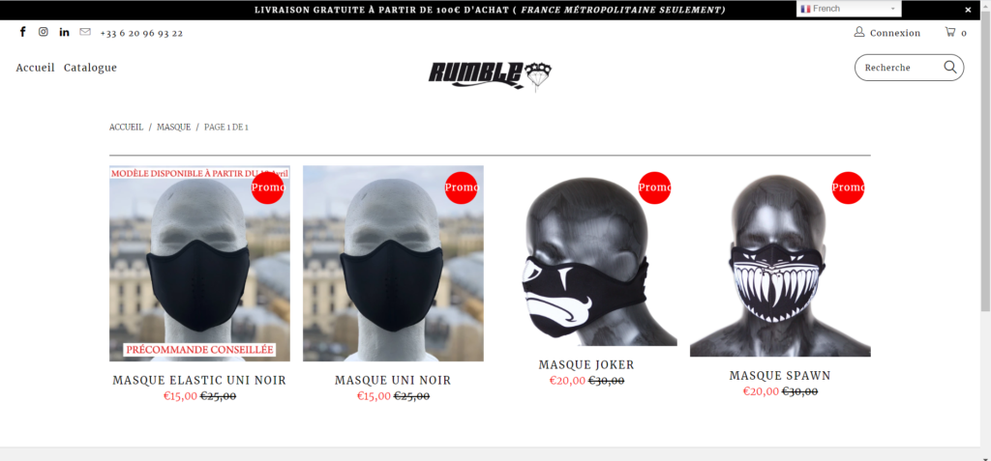Open the Facebook social icon

coord(23,32)
